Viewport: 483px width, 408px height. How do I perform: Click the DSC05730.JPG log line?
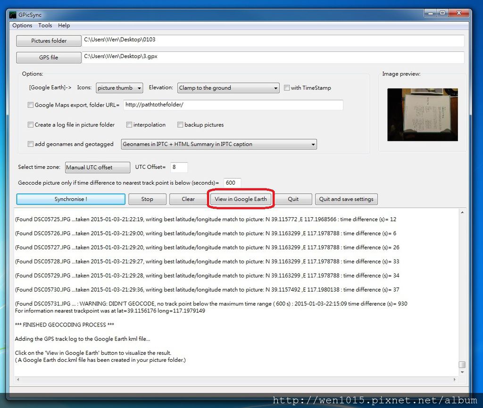[207, 290]
